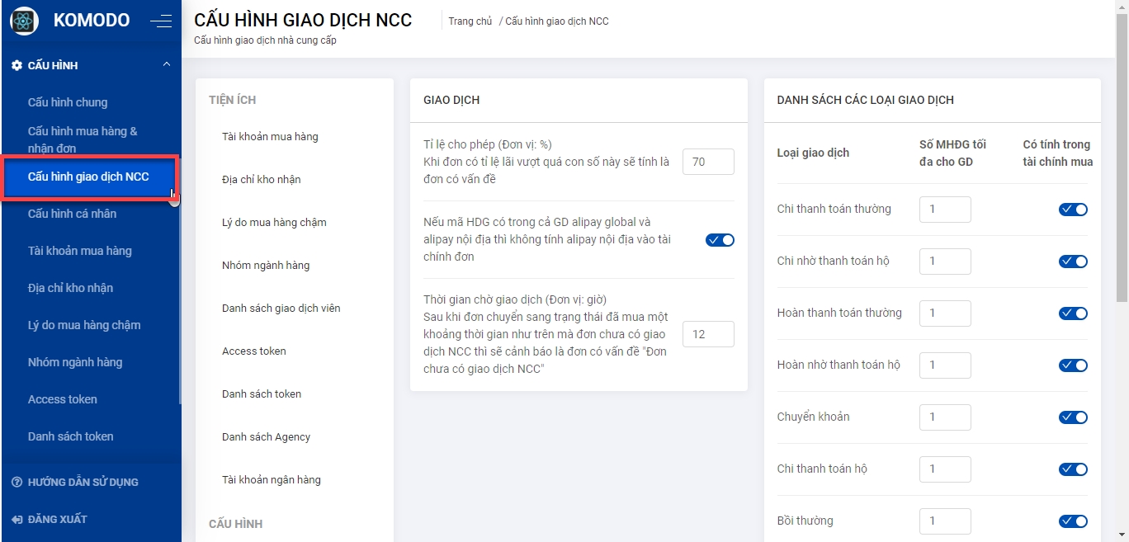Click the Tỉ lệ cho phép percentage field
This screenshot has height=542, width=1129.
[708, 162]
